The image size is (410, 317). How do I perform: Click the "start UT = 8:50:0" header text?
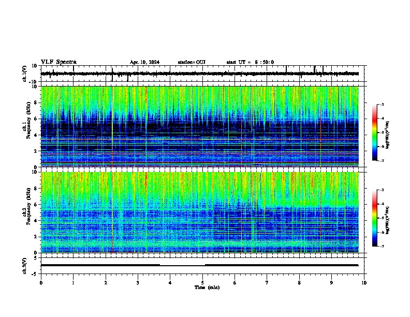[x=250, y=62]
